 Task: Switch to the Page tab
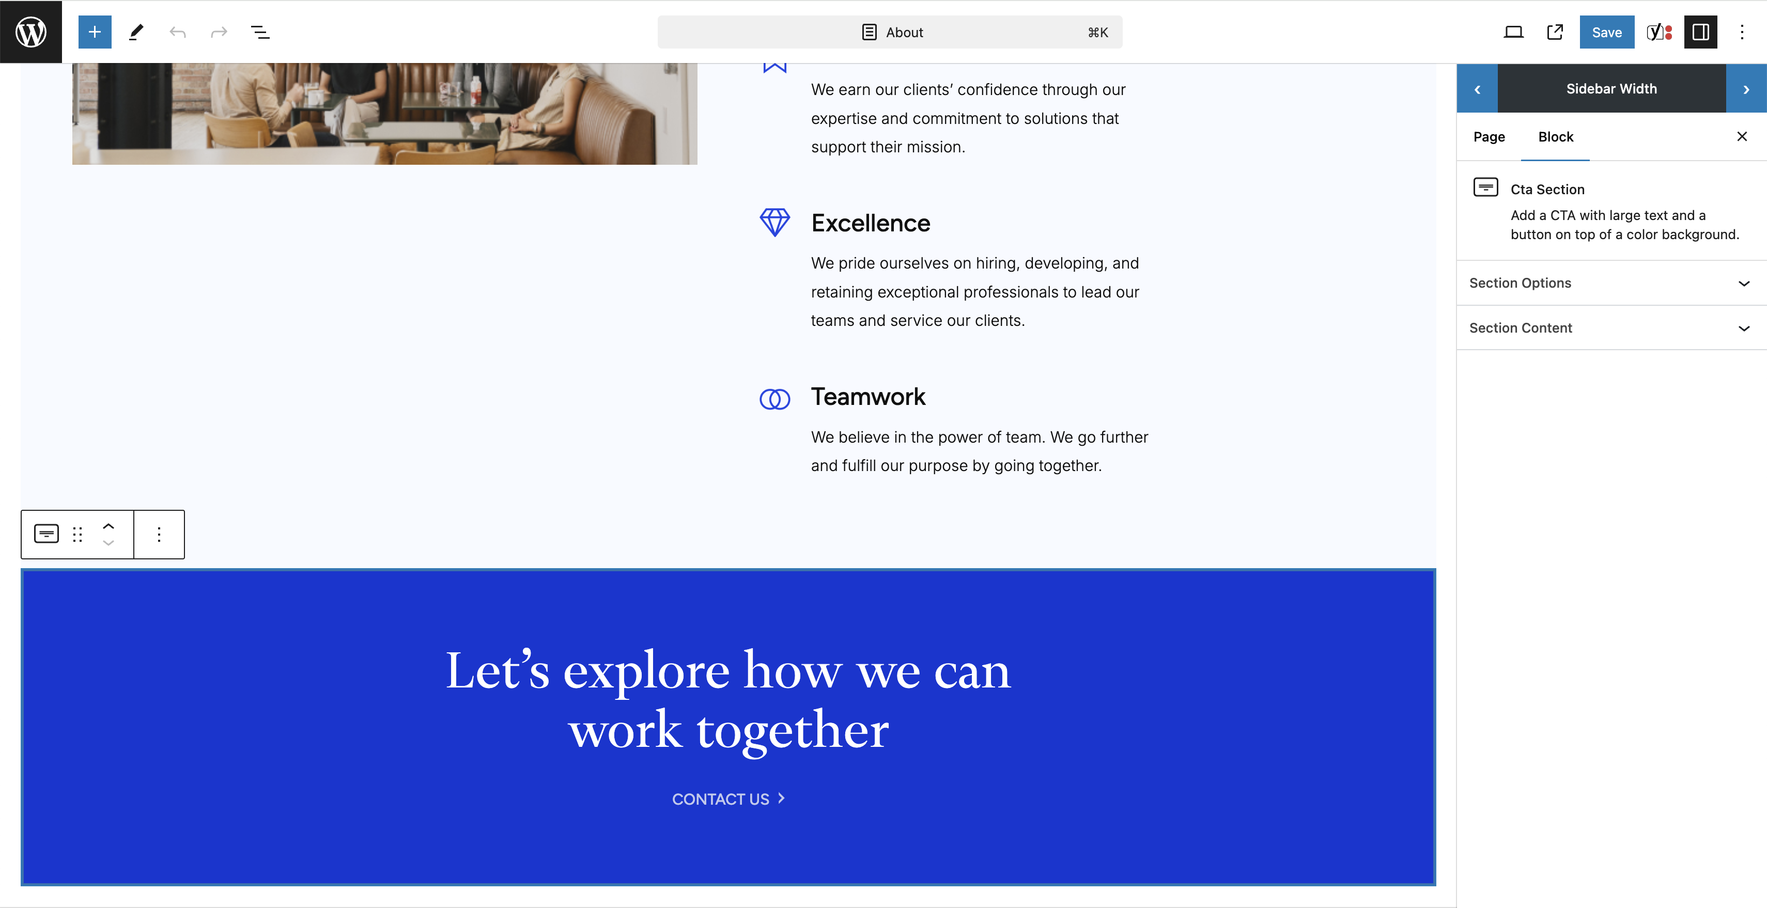tap(1488, 135)
